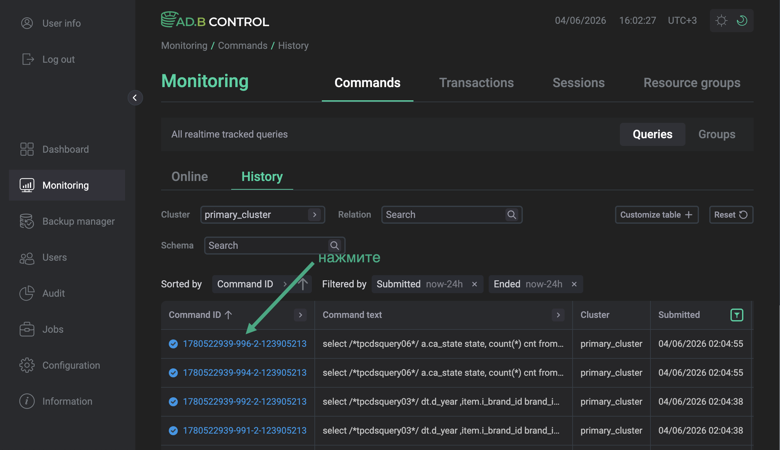Open the Configuration gear icon

[x=27, y=365]
